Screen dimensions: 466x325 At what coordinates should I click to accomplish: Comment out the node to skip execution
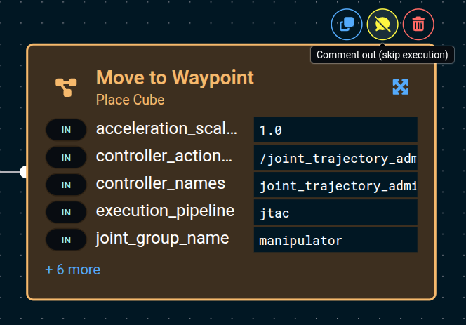coord(382,25)
